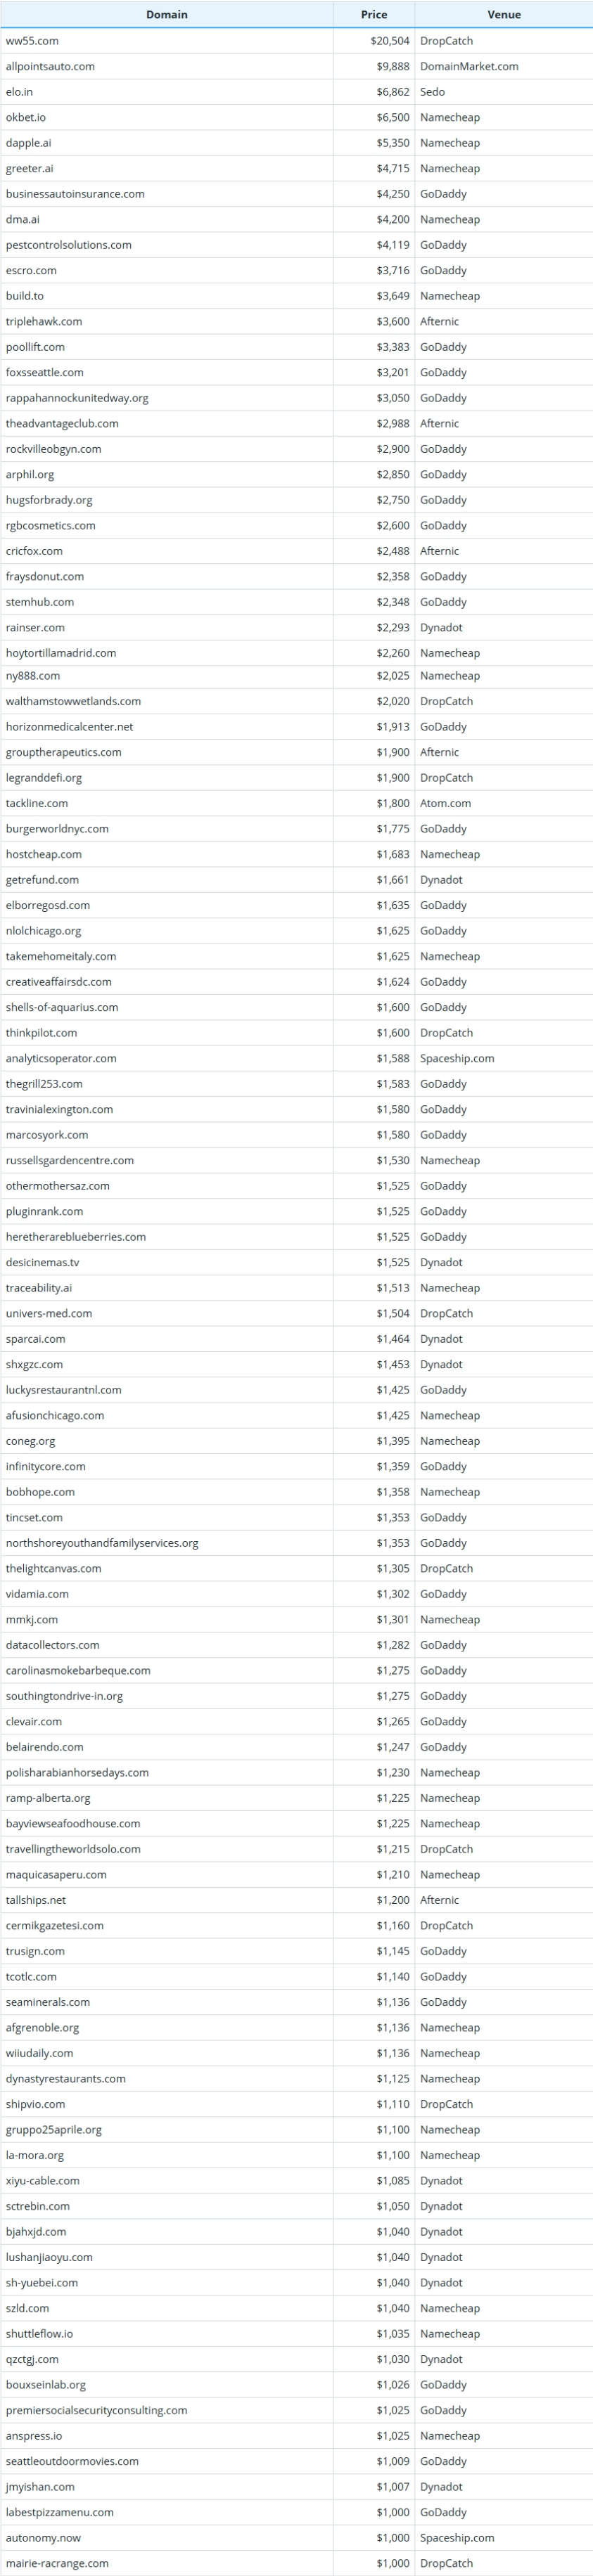Open the ww55.com domain entry
This screenshot has height=2576, width=593.
coord(32,41)
